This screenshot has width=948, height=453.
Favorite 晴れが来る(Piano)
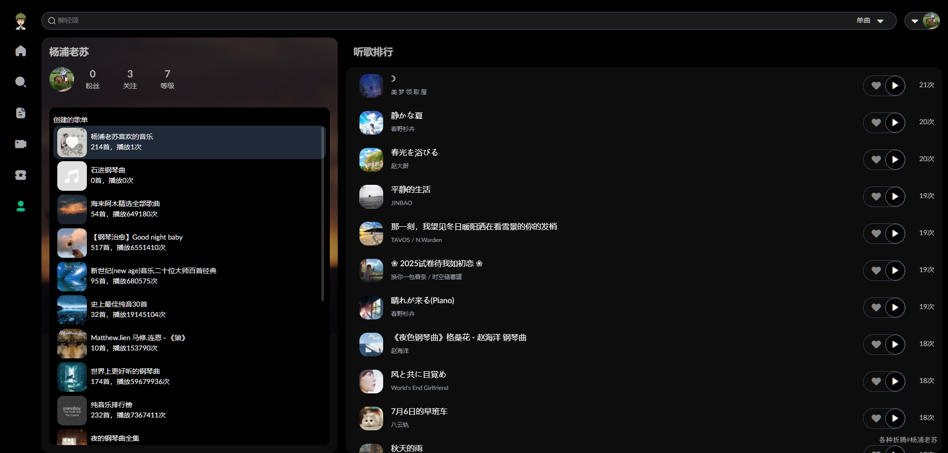876,308
